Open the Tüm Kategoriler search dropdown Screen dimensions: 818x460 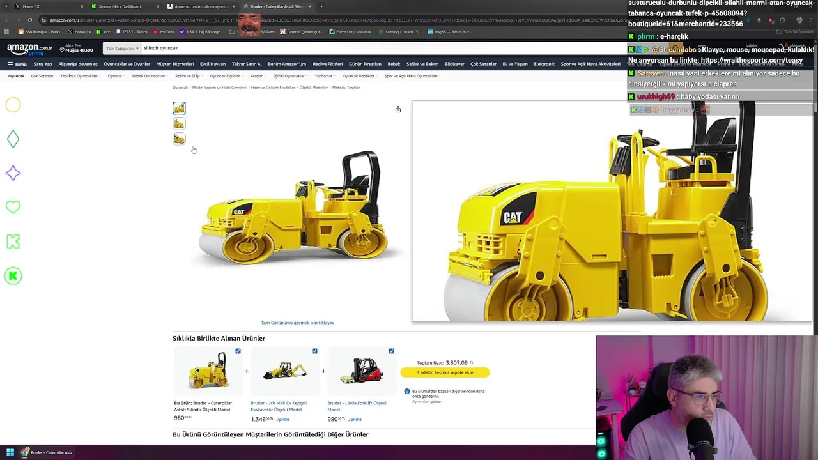122,48
